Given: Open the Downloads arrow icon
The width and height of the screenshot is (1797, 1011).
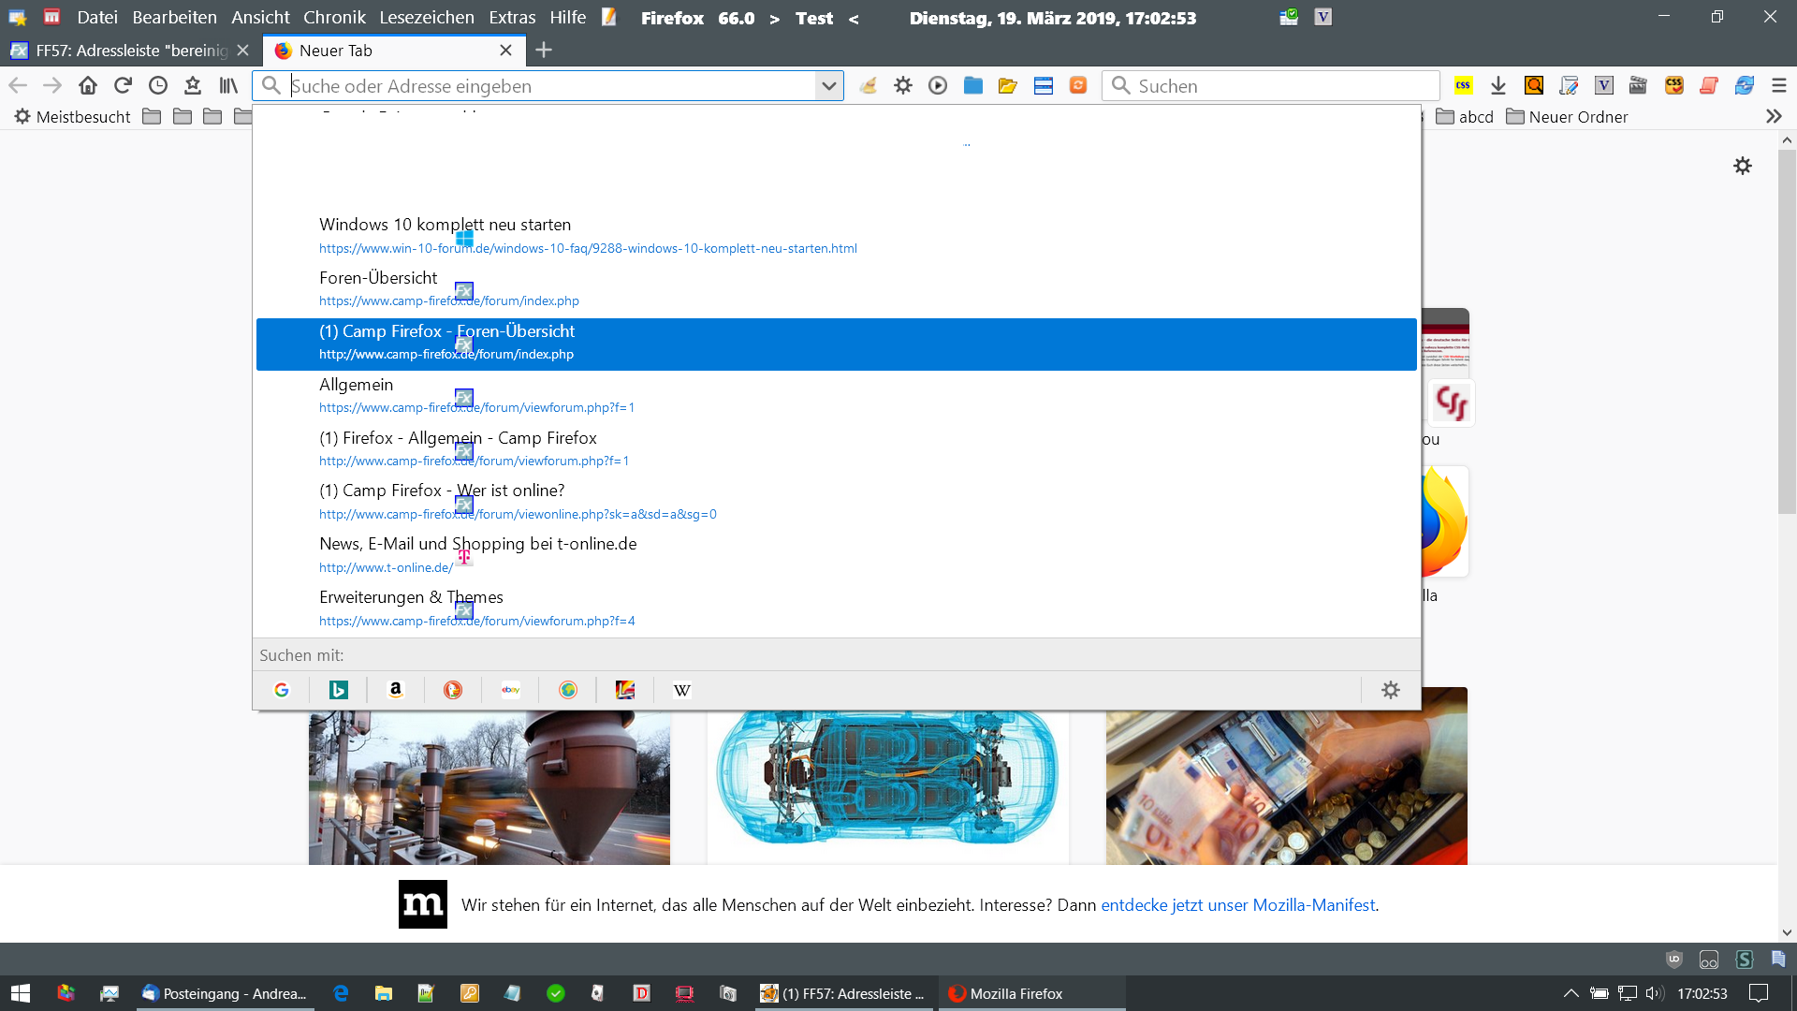Looking at the screenshot, I should [1498, 86].
